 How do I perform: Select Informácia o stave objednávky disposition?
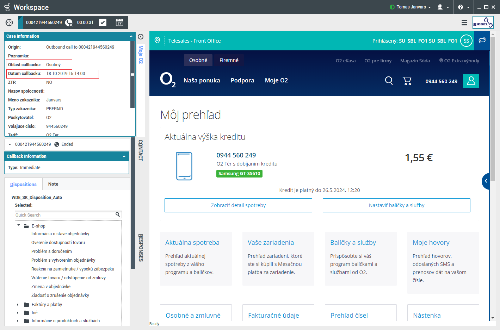(60, 234)
